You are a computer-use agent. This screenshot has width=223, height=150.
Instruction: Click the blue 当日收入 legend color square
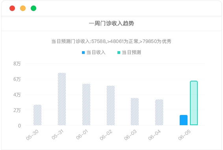coord(84,53)
